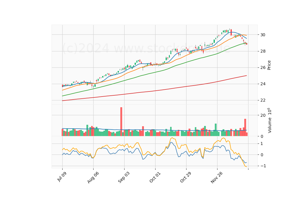Click the 30 price tick label

[x=263, y=35]
